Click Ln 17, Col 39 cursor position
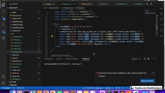Viewport: 165px width, 93px height. pos(93,88)
